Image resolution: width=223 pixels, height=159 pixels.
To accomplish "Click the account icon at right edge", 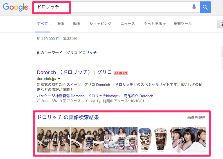I will tap(221, 24).
